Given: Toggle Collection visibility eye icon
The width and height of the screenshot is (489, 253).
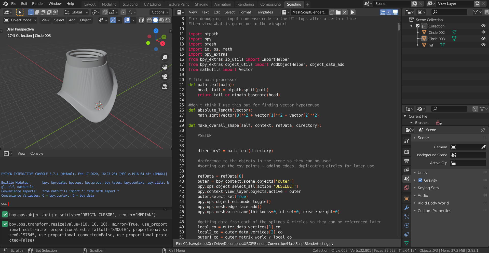Looking at the screenshot, I should click(483, 26).
